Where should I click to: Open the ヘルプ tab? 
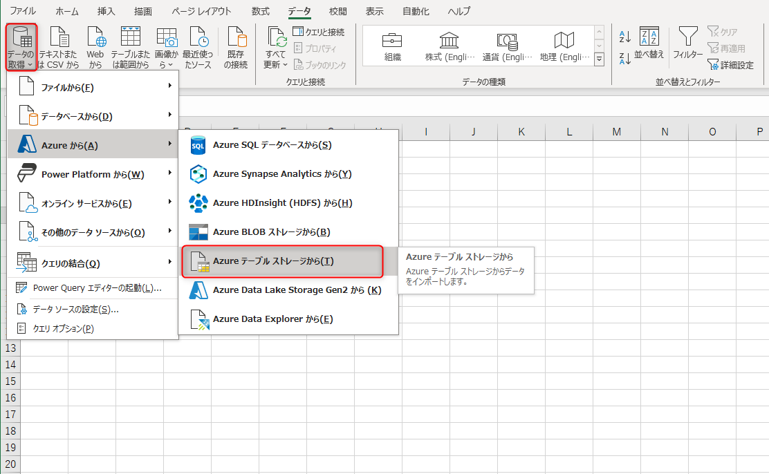click(459, 11)
